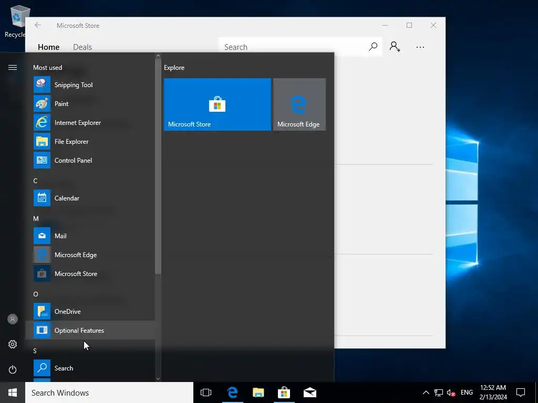This screenshot has width=538, height=403.
Task: Open Task View on the taskbar
Action: coord(206,393)
